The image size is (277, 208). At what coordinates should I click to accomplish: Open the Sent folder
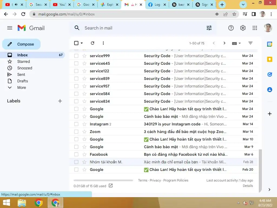coord(21,74)
